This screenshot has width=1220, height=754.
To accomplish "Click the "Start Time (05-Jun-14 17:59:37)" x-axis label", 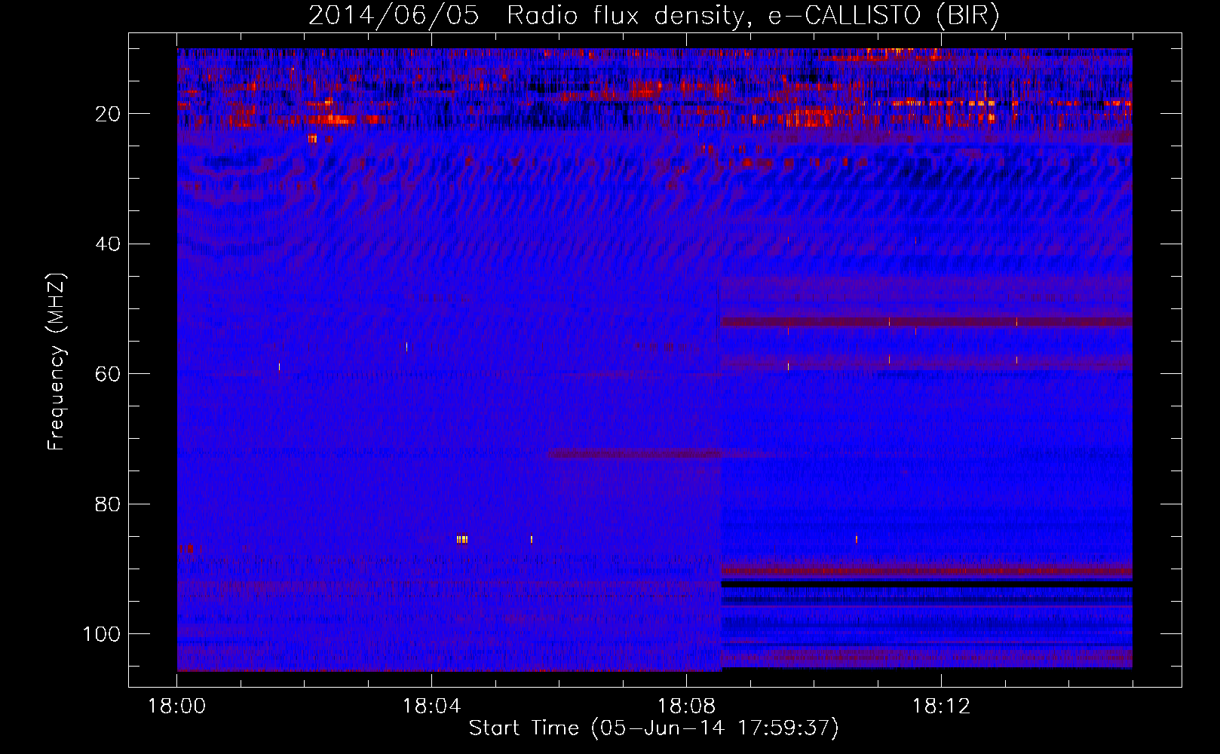I will [x=654, y=728].
